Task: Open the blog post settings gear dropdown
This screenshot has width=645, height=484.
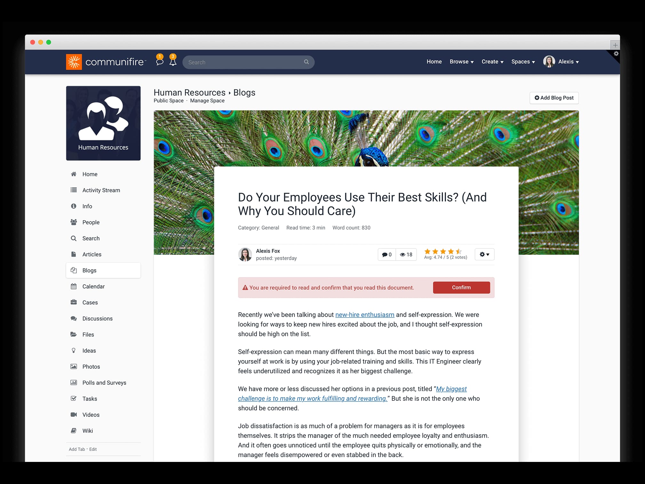Action: pos(484,254)
